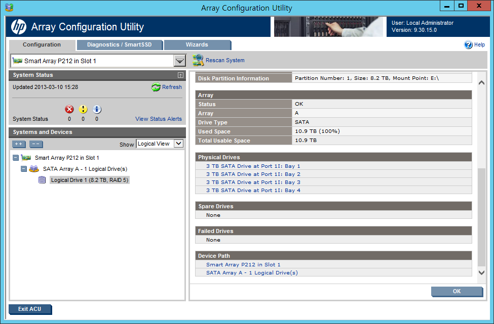
Task: Click the Array Status value 'OK'
Action: click(x=299, y=104)
